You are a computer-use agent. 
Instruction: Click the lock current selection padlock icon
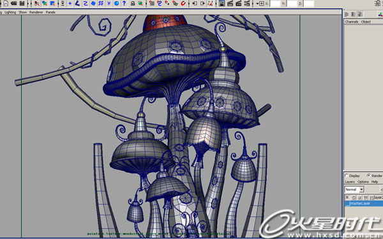coord(132,3)
